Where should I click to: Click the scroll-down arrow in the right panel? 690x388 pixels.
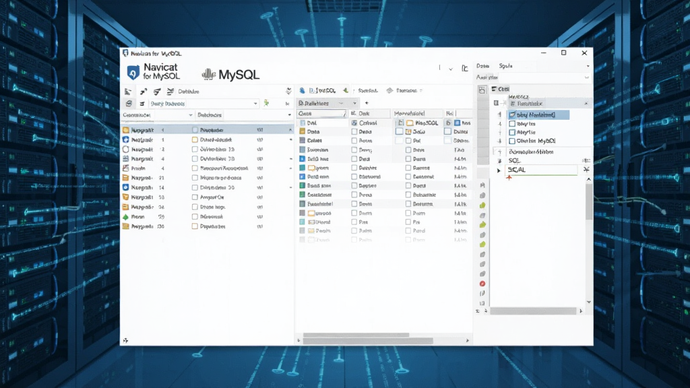tap(589, 302)
